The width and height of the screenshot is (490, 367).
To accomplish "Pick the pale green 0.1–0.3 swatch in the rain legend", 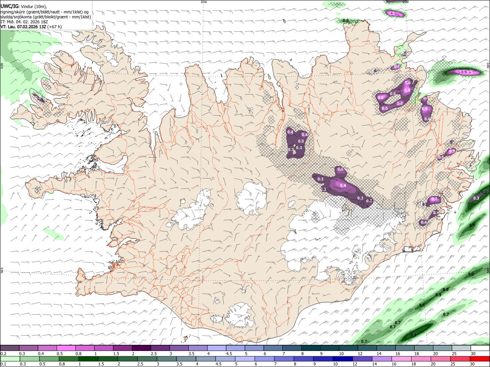I will point(10,359).
